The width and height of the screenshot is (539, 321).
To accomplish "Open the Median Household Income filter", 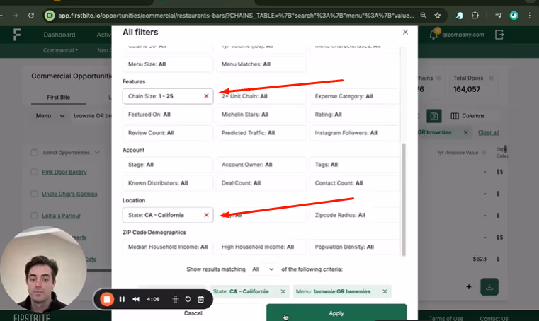I will coord(167,247).
